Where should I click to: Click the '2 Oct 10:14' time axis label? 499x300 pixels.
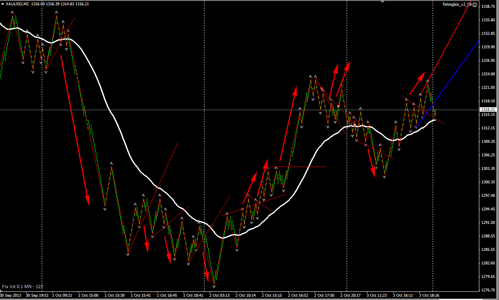click(246, 295)
